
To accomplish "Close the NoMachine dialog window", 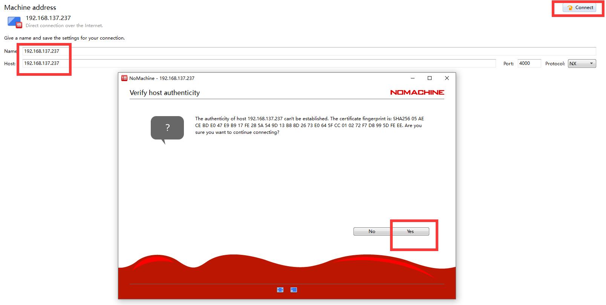I will 447,78.
